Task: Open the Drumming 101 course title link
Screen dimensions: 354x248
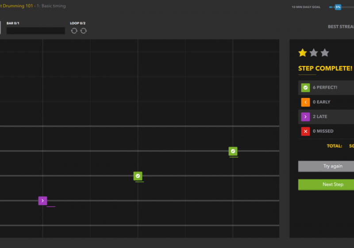Action: [16, 6]
